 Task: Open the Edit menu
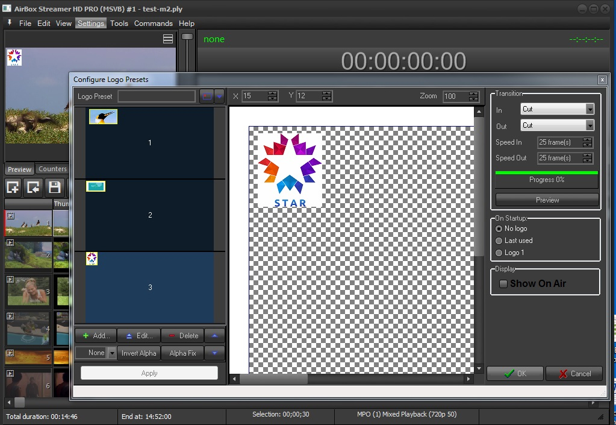point(43,23)
